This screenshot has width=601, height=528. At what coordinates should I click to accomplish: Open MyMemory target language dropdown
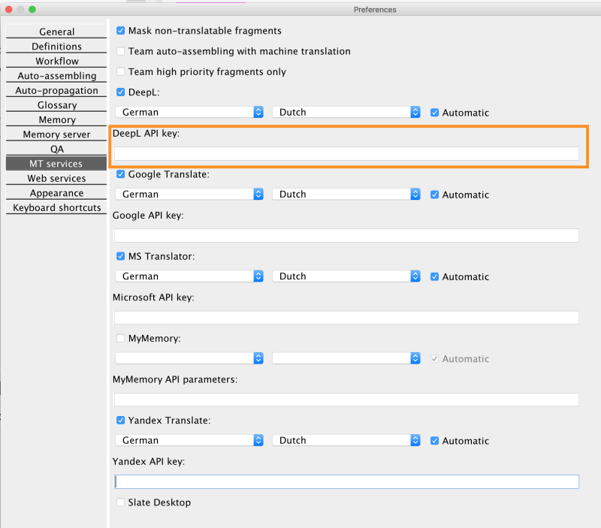pyautogui.click(x=346, y=358)
